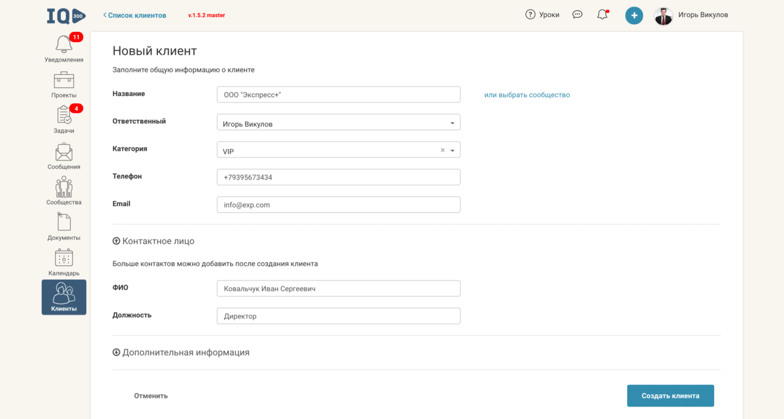Expand the Дополнительная информация section
Screen dimensions: 784x419
(x=116, y=352)
